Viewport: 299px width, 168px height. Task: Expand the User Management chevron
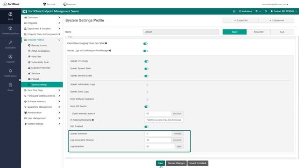pos(59,118)
